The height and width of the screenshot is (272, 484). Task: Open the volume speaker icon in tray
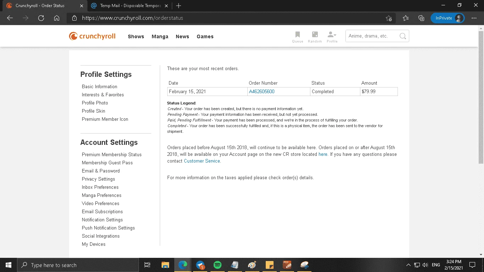click(x=425, y=265)
